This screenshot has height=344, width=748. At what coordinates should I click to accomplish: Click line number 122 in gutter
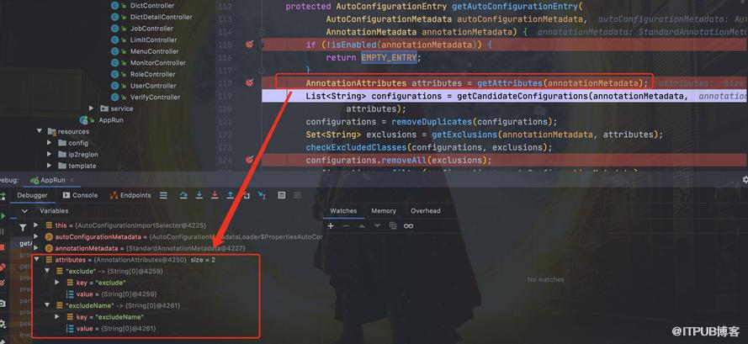[223, 135]
